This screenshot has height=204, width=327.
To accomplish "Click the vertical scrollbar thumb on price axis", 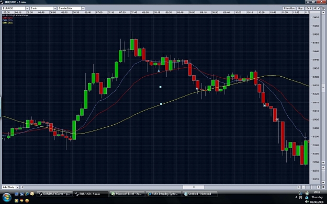I will click(323, 88).
